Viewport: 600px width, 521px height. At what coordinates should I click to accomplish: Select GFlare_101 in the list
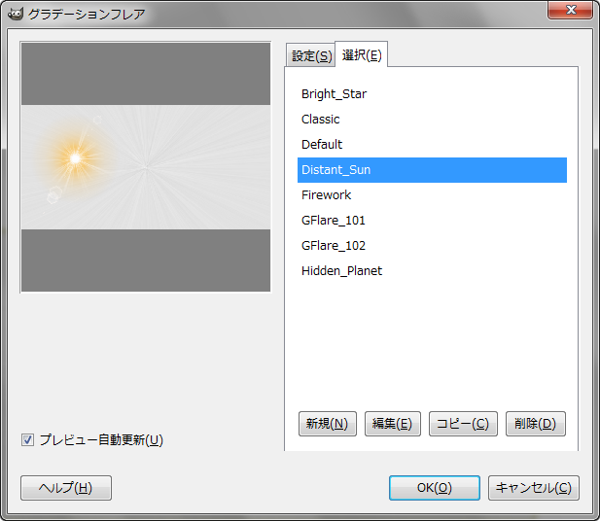pyautogui.click(x=432, y=221)
